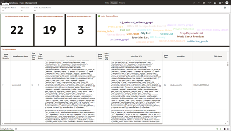Click the Index Type column header
Screen dimensions: 231x131
pyautogui.click(x=166, y=56)
